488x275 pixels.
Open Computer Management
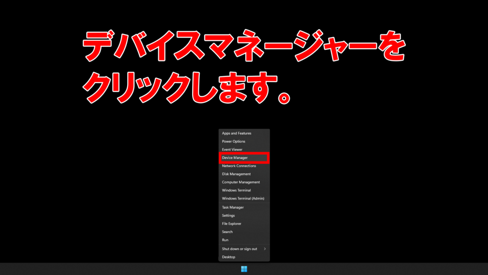[241, 182]
